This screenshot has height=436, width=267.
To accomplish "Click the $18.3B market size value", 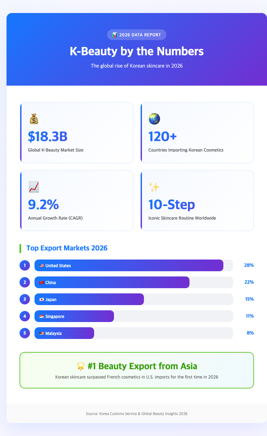I will coord(48,137).
